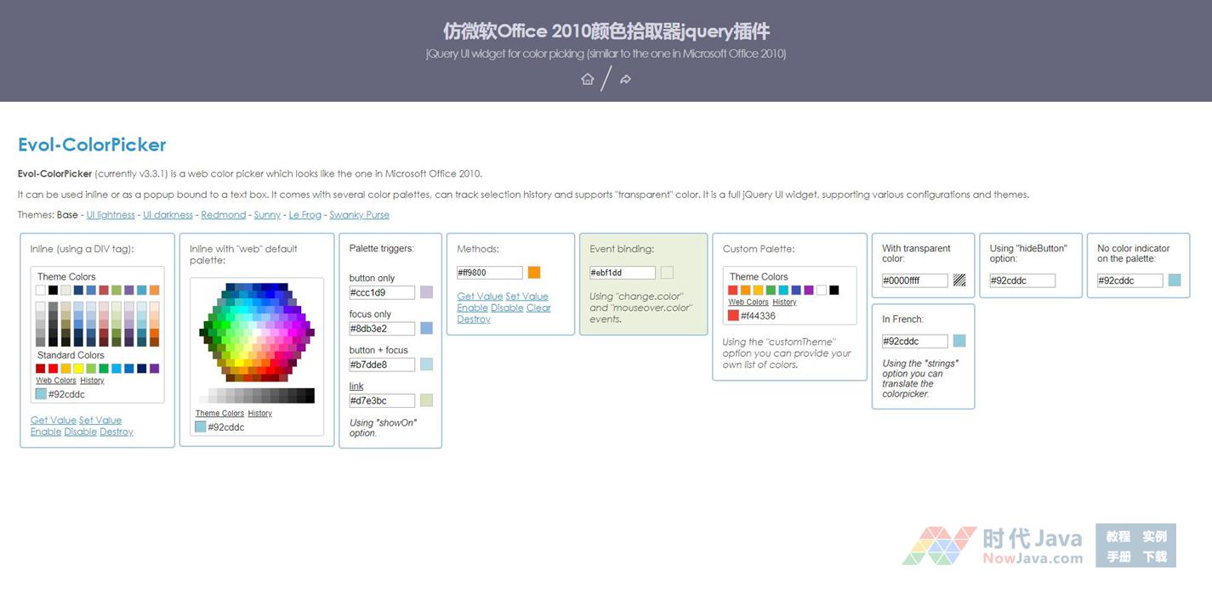Select the black swatch in Custom Palette theme colors
1212x610 pixels.
[x=834, y=291]
